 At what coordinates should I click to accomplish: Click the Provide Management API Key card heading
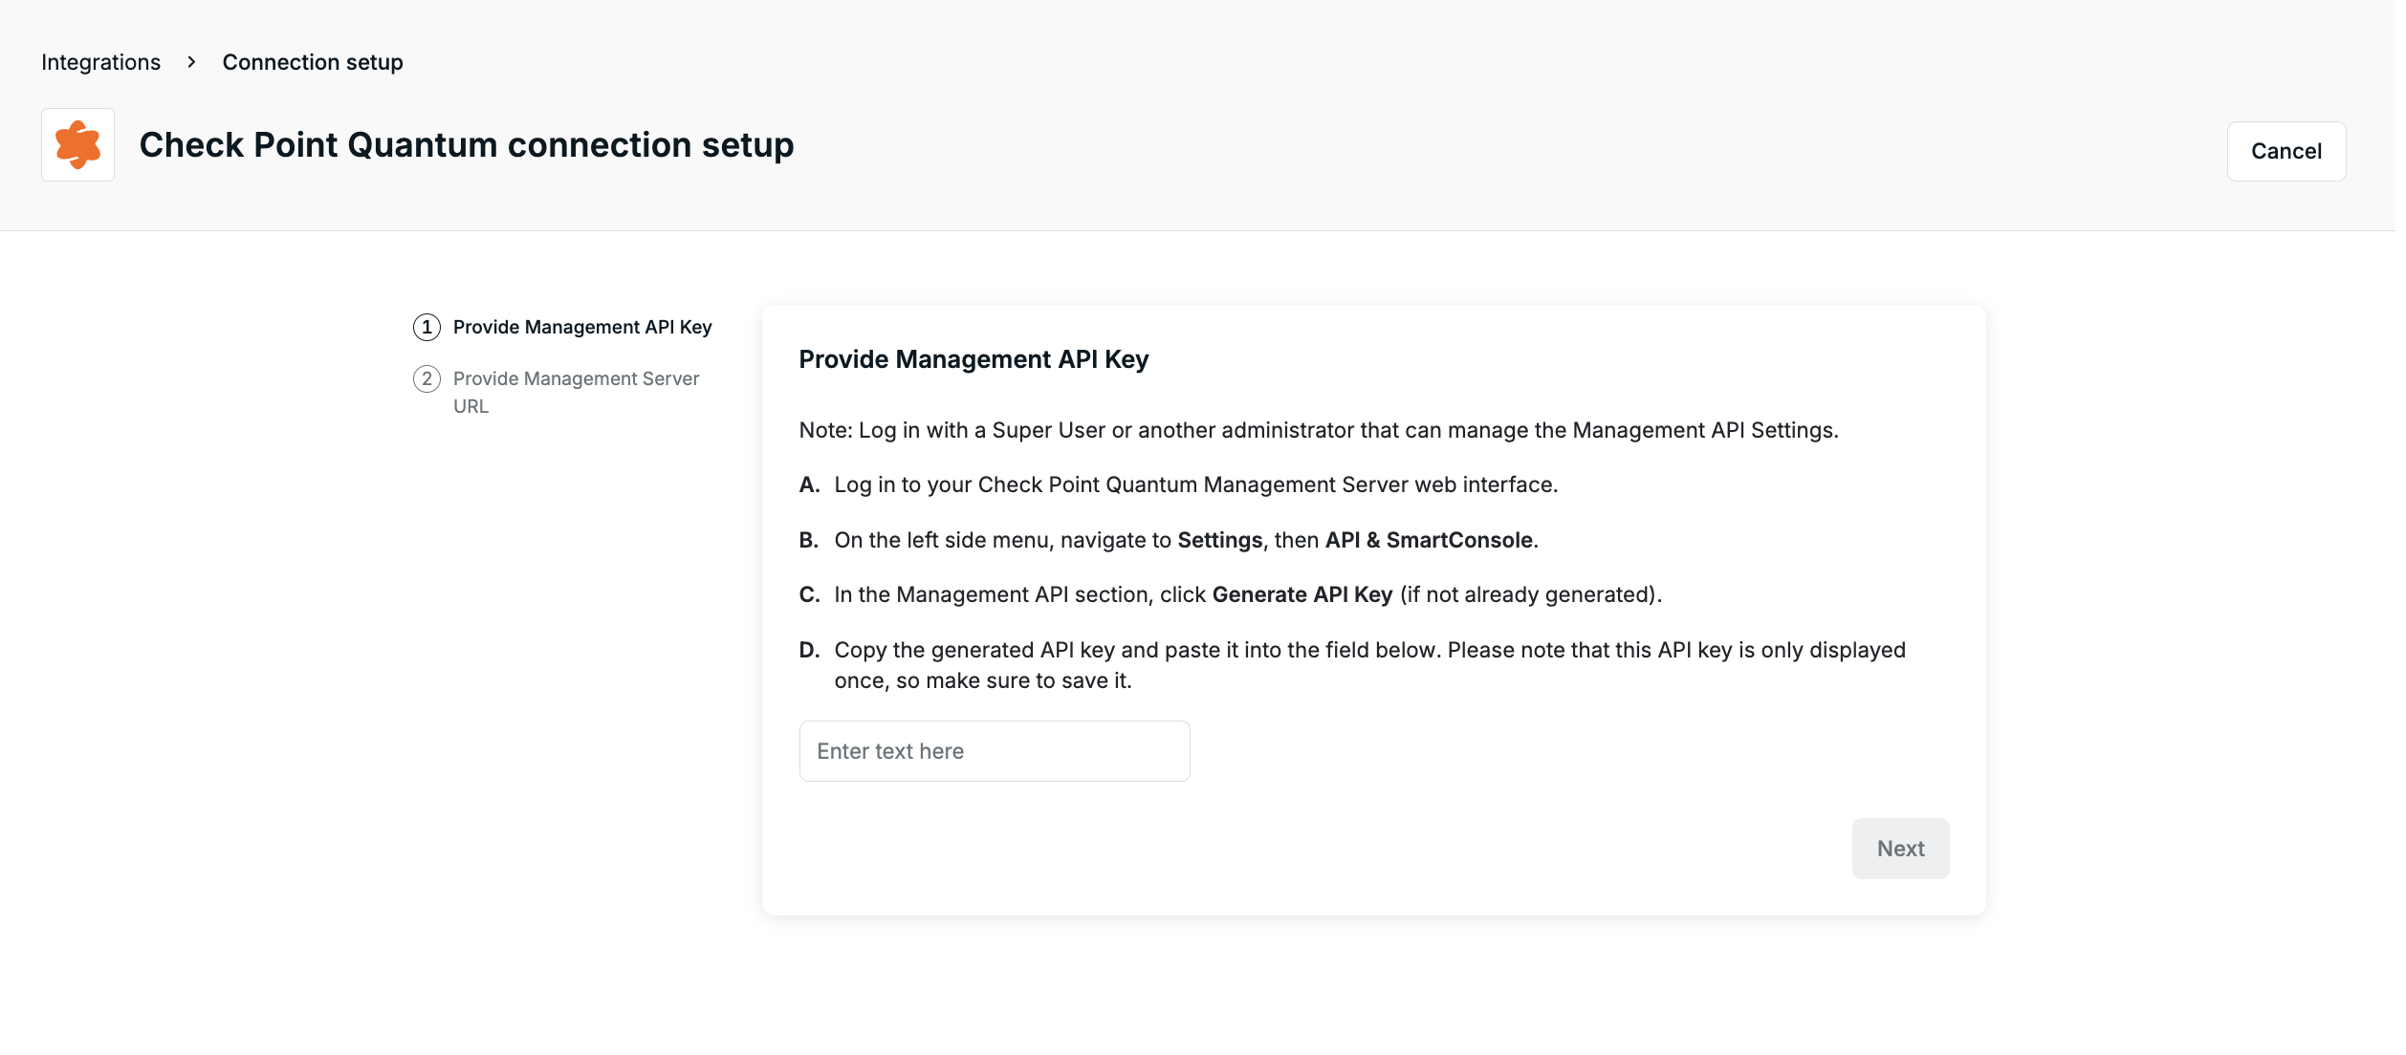point(973,359)
